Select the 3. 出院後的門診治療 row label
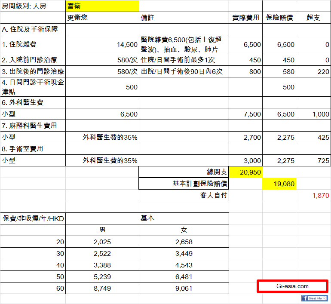The height and width of the screenshot is (304, 331). tap(33, 71)
